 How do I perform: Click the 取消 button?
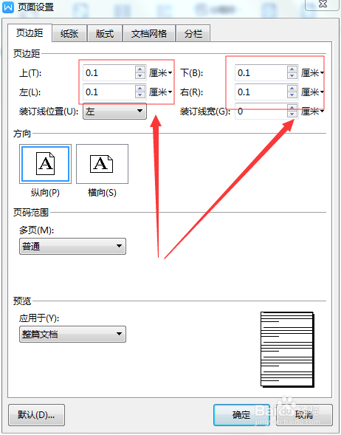(304, 415)
